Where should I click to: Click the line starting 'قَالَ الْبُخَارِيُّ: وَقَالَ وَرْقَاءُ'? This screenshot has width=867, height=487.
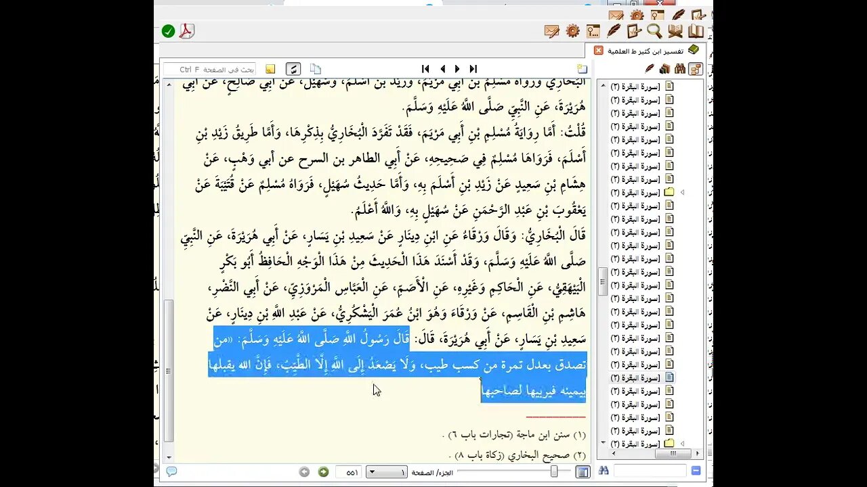(383, 237)
